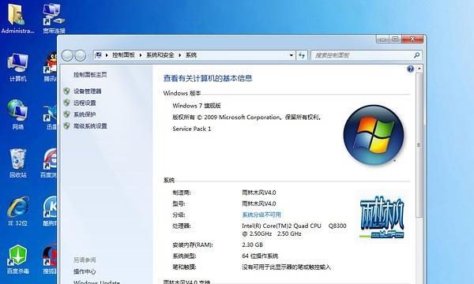
Task: Click the refresh button beside the address bar
Action: click(x=302, y=55)
